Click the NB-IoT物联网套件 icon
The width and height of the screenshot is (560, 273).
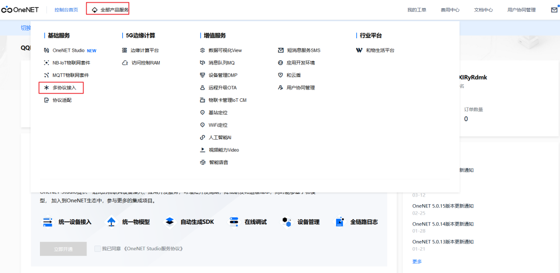tap(46, 63)
